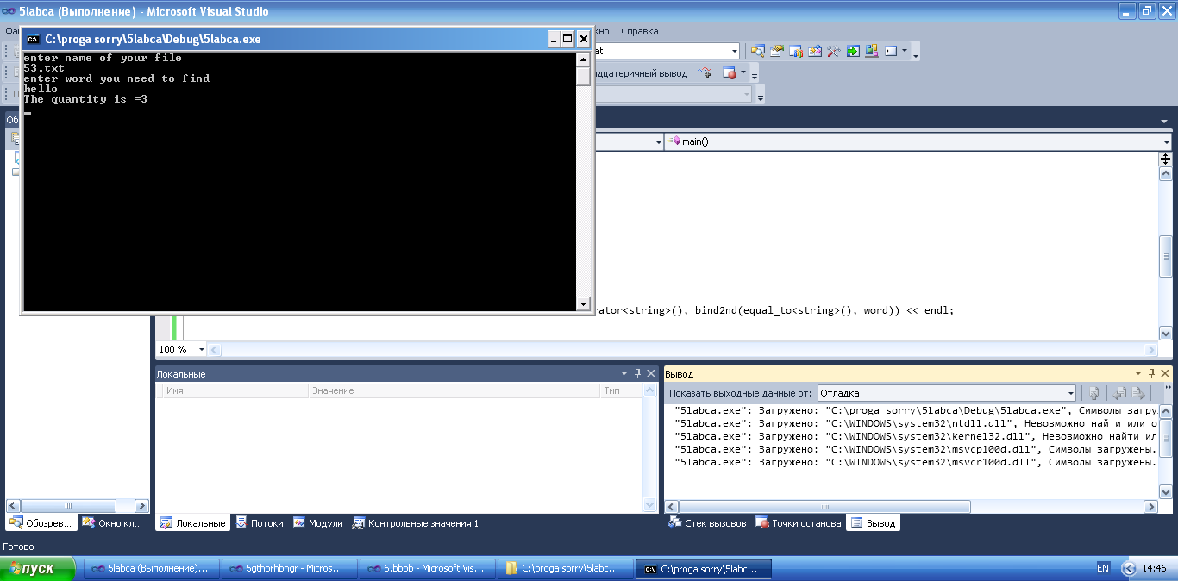This screenshot has height=581, width=1178.
Task: Click the EN language indicator in tray
Action: pos(1103,569)
